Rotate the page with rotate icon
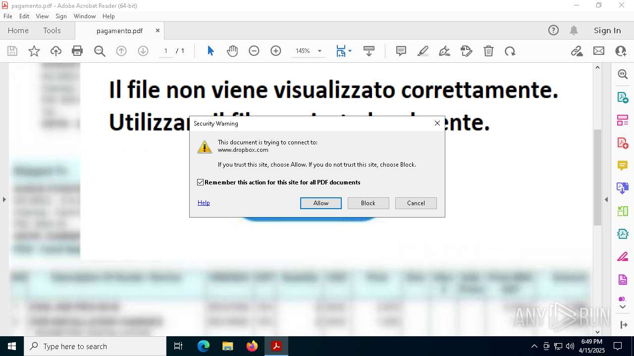The image size is (634, 356). [x=510, y=51]
